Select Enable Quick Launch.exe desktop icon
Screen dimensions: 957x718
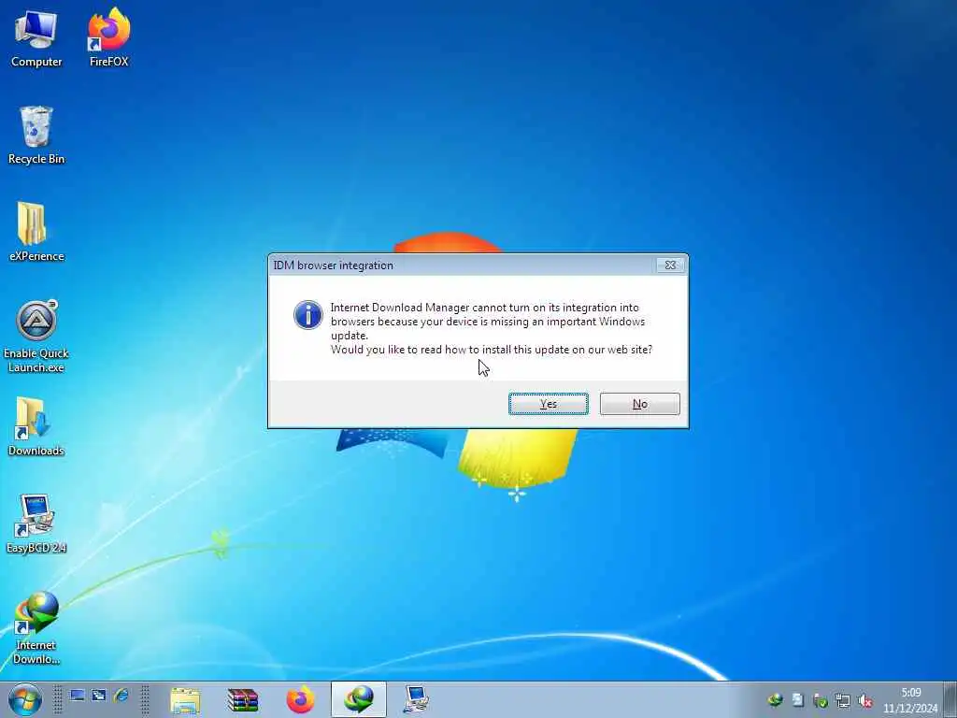[x=36, y=337]
